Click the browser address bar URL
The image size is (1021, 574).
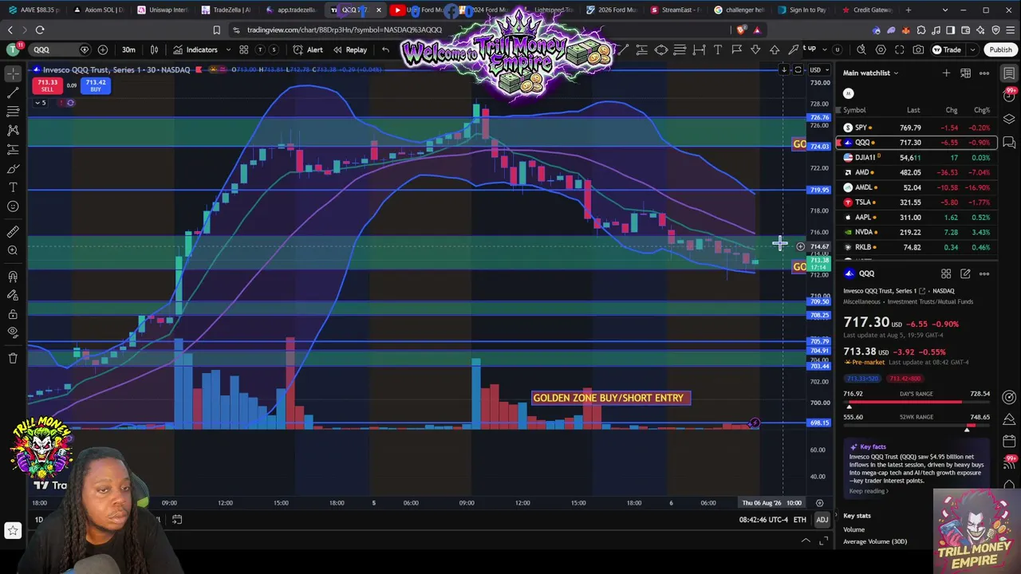(345, 30)
